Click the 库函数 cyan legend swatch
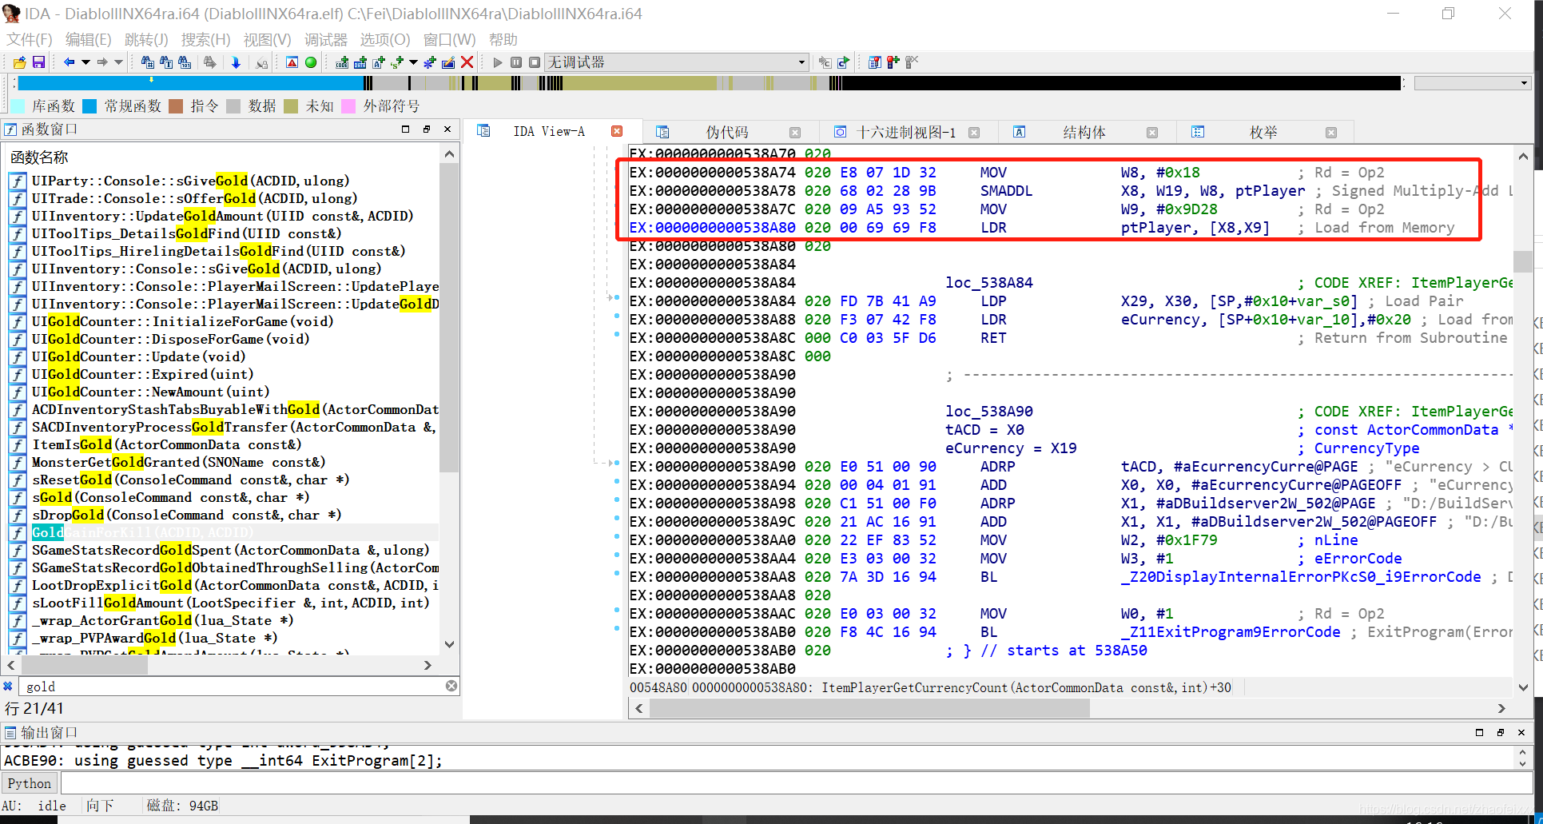Screen dimensions: 1543x824 click(x=18, y=106)
